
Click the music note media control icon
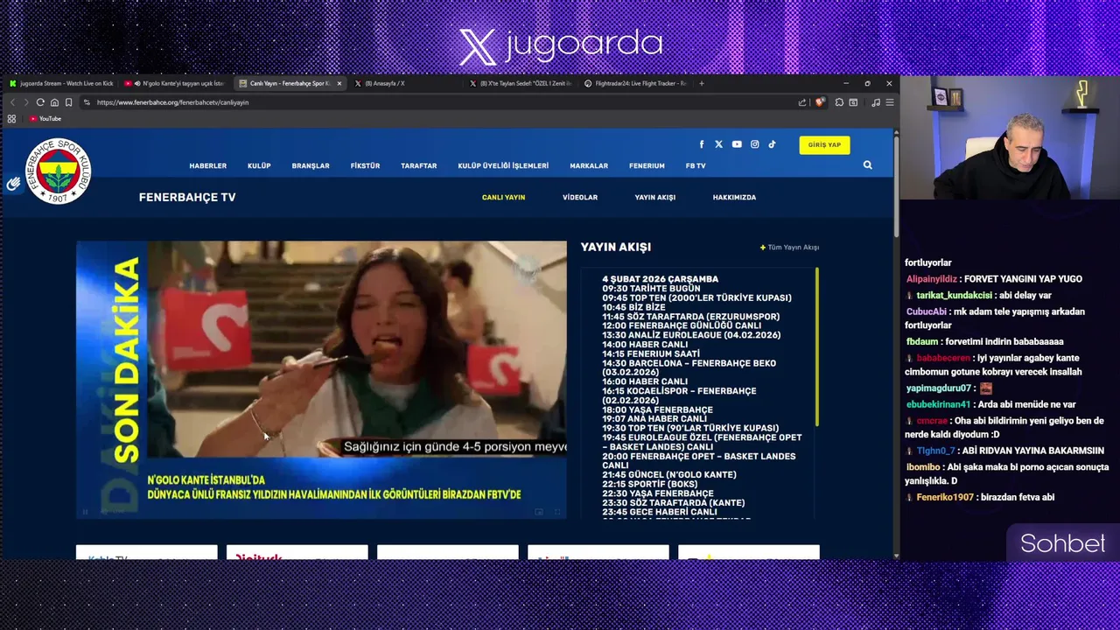(x=876, y=102)
